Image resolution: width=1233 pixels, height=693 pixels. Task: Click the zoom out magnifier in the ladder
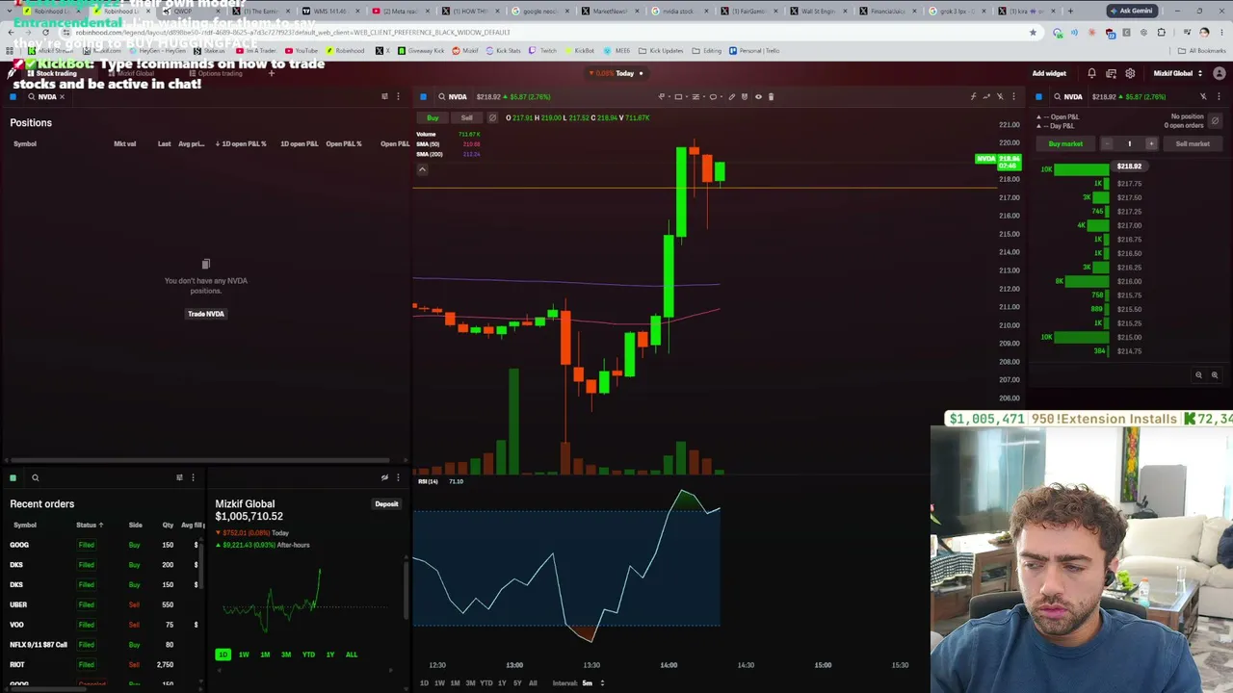pos(1198,375)
